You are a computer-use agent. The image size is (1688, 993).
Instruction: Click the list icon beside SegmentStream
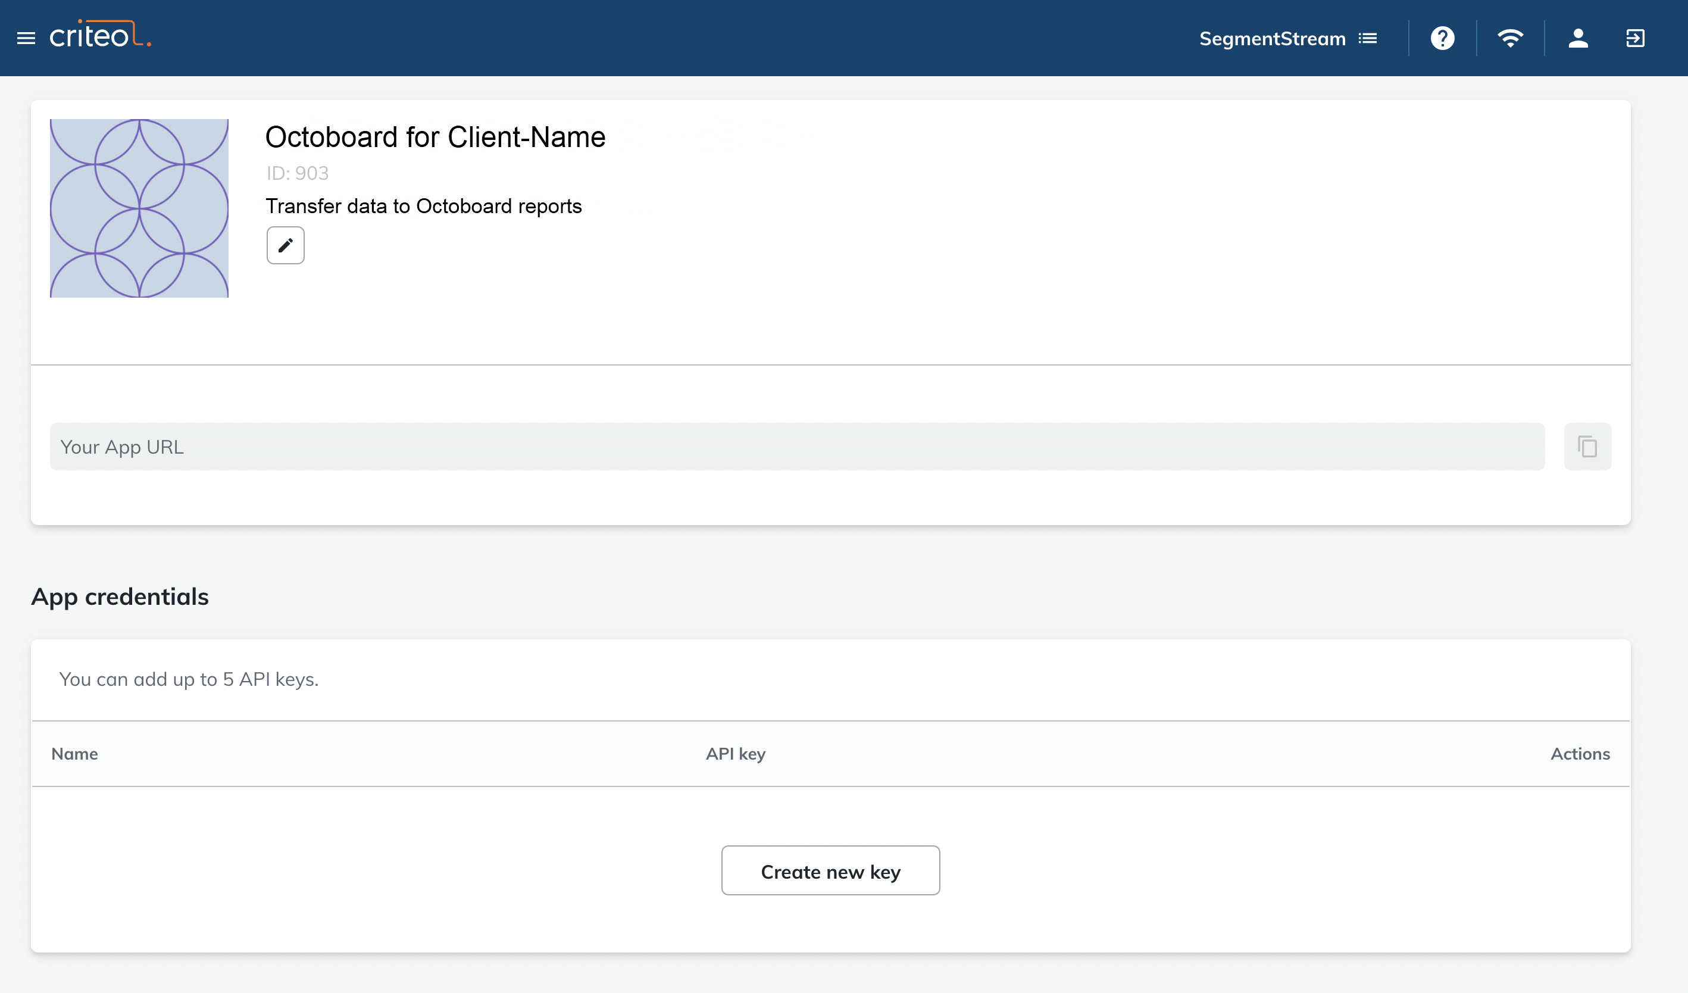tap(1368, 38)
